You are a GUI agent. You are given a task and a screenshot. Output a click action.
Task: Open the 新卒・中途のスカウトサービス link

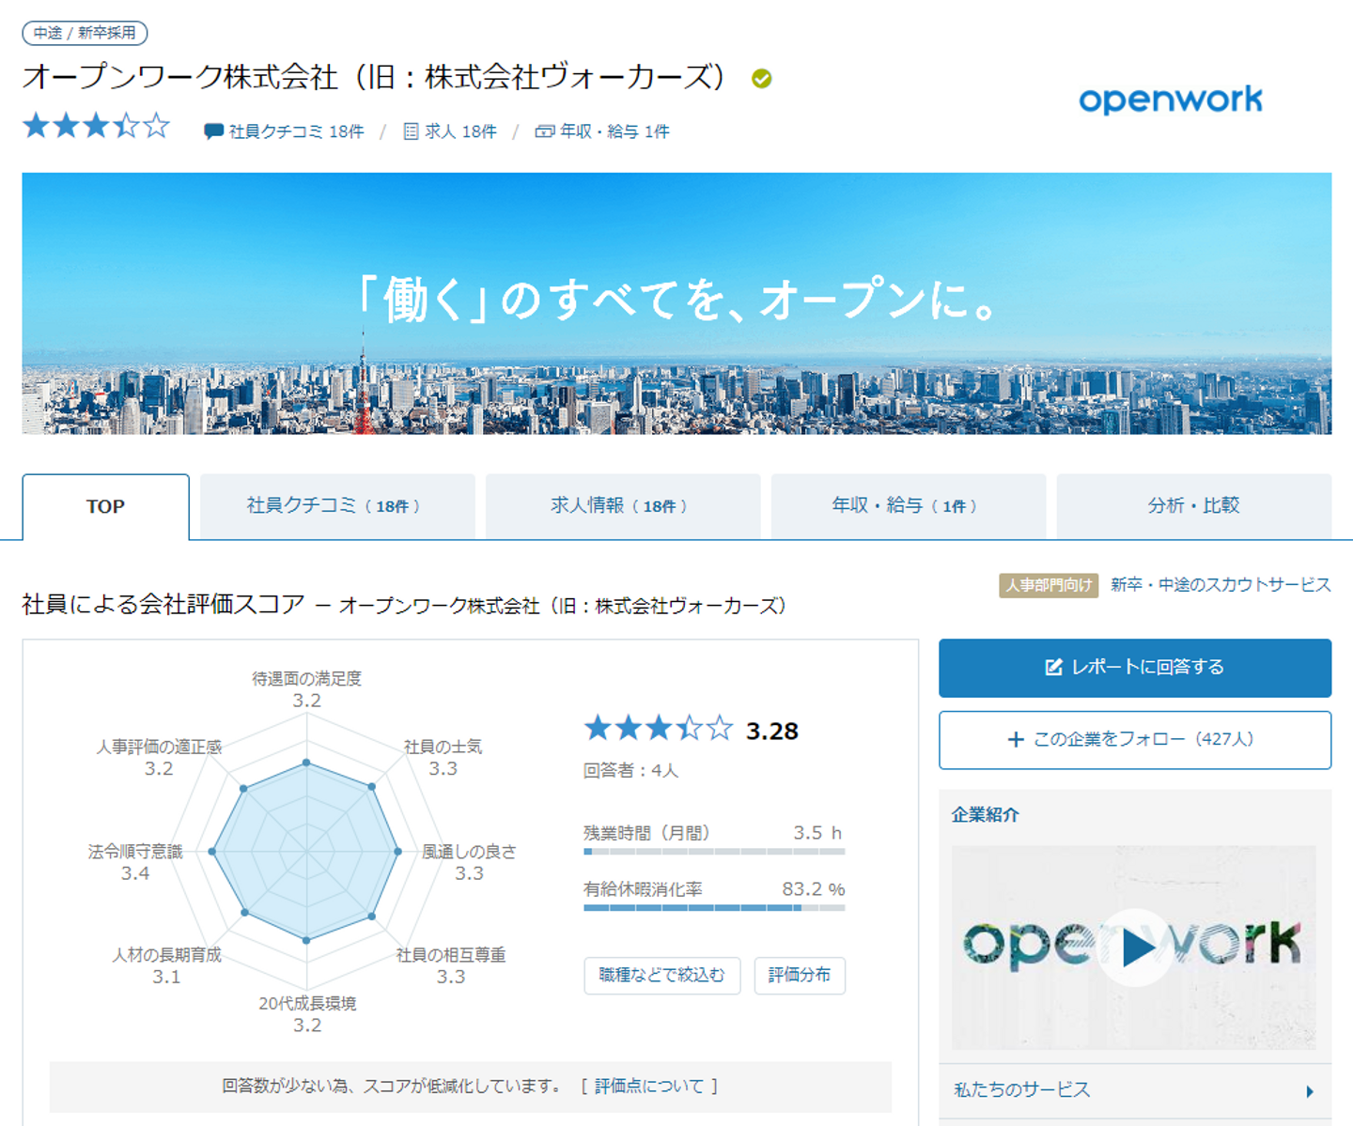pyautogui.click(x=1221, y=585)
